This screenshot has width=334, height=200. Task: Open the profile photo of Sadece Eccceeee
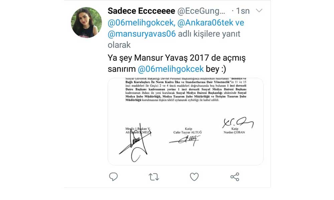pyautogui.click(x=86, y=22)
